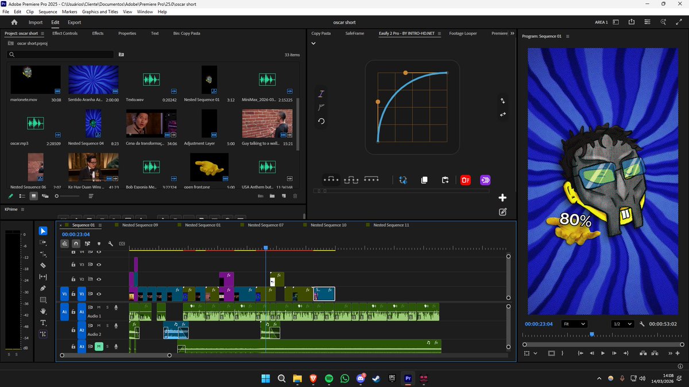Adjust the thumbnail size slider in Project panel
689x387 pixels.
68,196
